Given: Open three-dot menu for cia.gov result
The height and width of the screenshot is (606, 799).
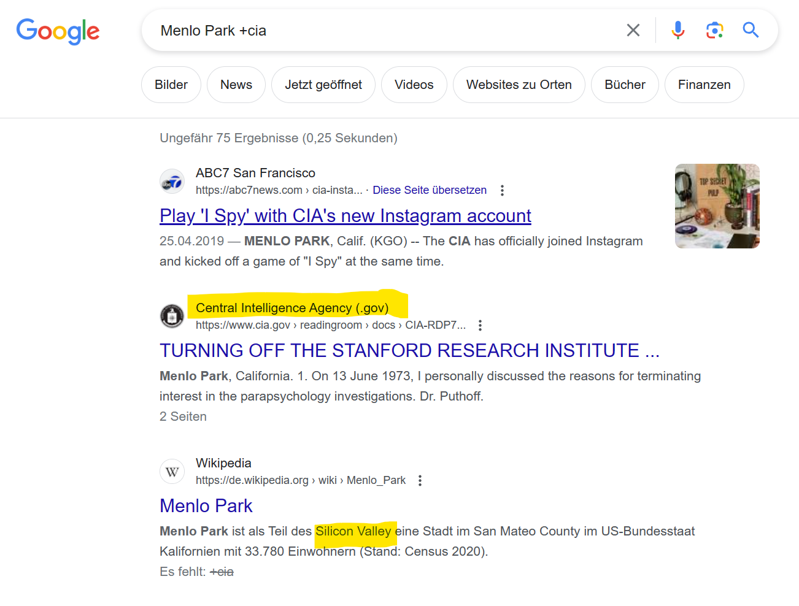Looking at the screenshot, I should [480, 326].
